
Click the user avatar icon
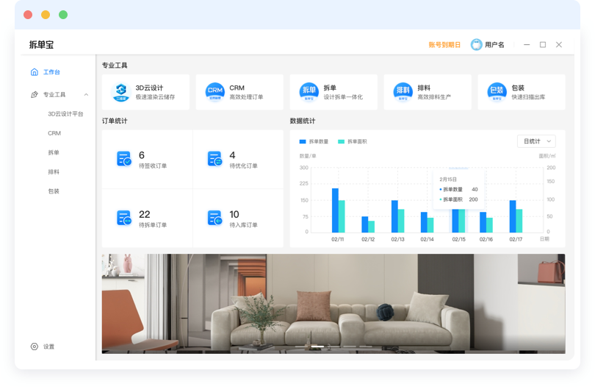click(476, 45)
